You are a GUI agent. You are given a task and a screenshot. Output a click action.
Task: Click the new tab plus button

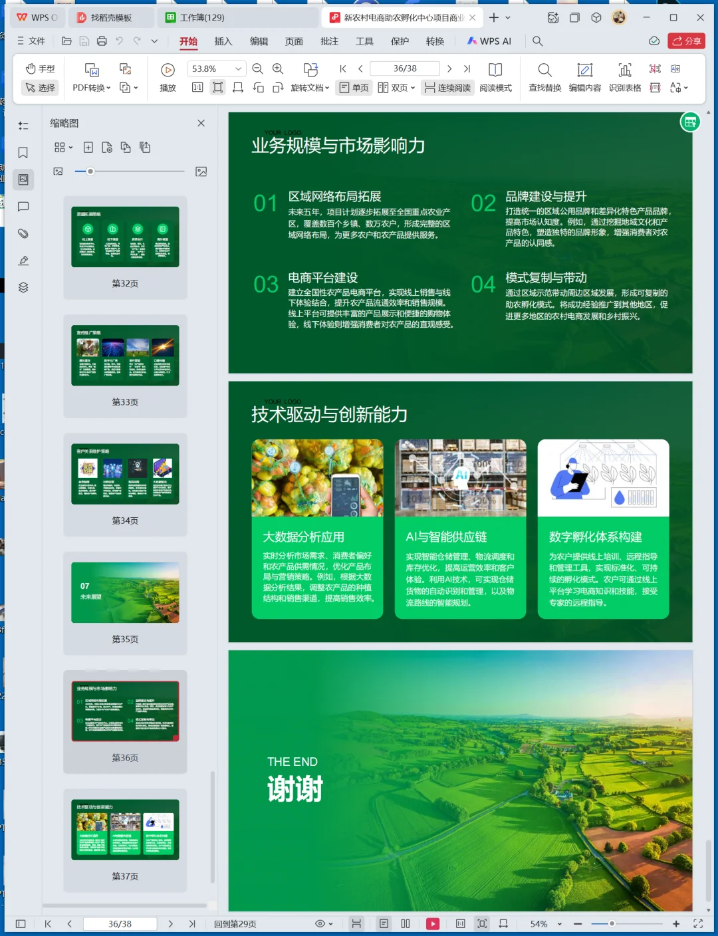(494, 17)
